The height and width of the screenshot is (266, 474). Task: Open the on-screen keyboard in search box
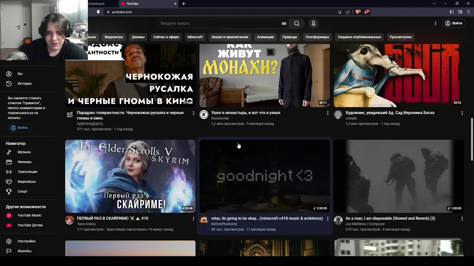coord(284,23)
